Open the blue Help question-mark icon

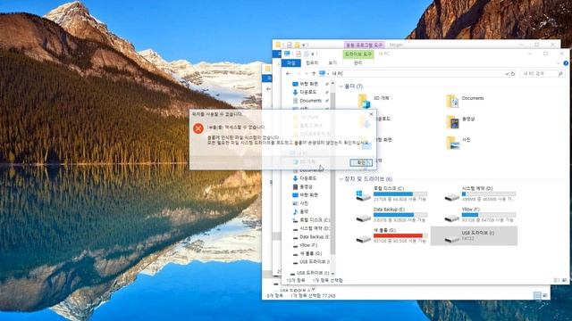566,63
